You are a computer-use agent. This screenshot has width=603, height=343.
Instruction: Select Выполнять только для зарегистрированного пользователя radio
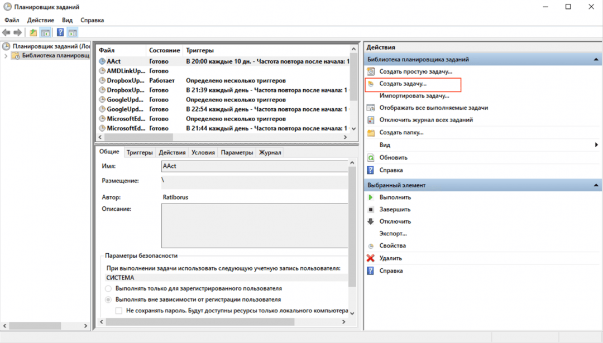[108, 289]
